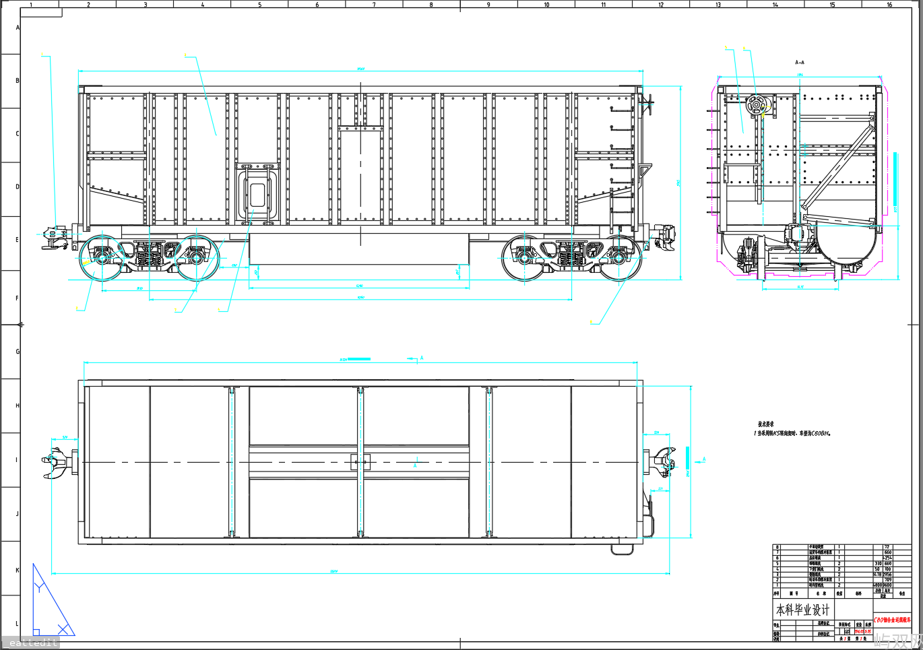Click the '50' value in parts list row 4

877,569
